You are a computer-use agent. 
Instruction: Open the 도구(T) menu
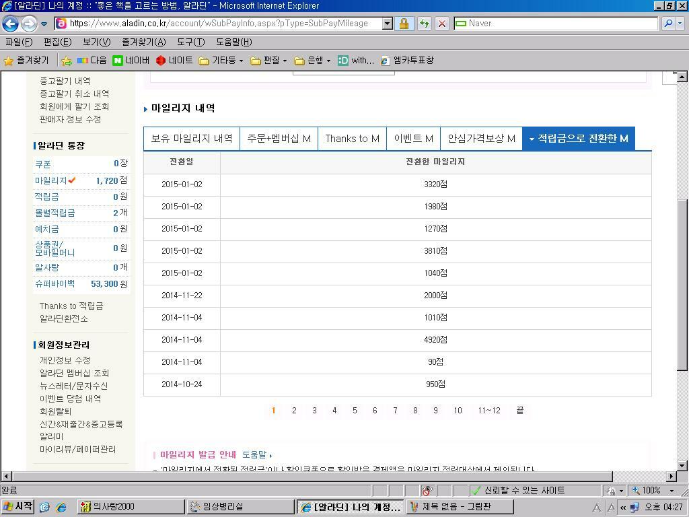[x=191, y=42]
